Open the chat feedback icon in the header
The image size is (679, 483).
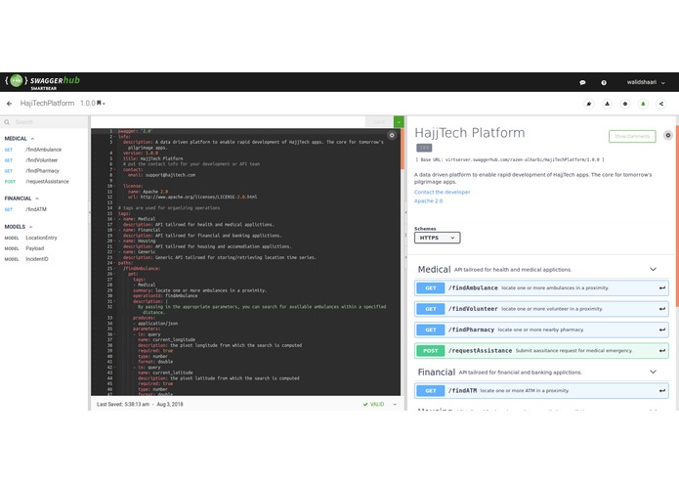(x=582, y=82)
